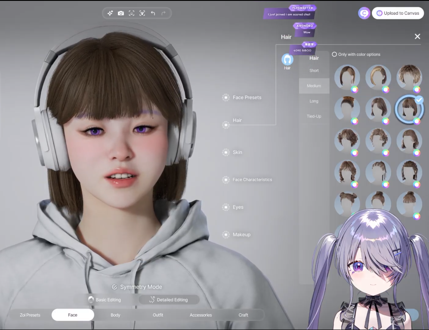Toggle Symmetry Mode checkbox
The height and width of the screenshot is (330, 429).
pos(114,287)
